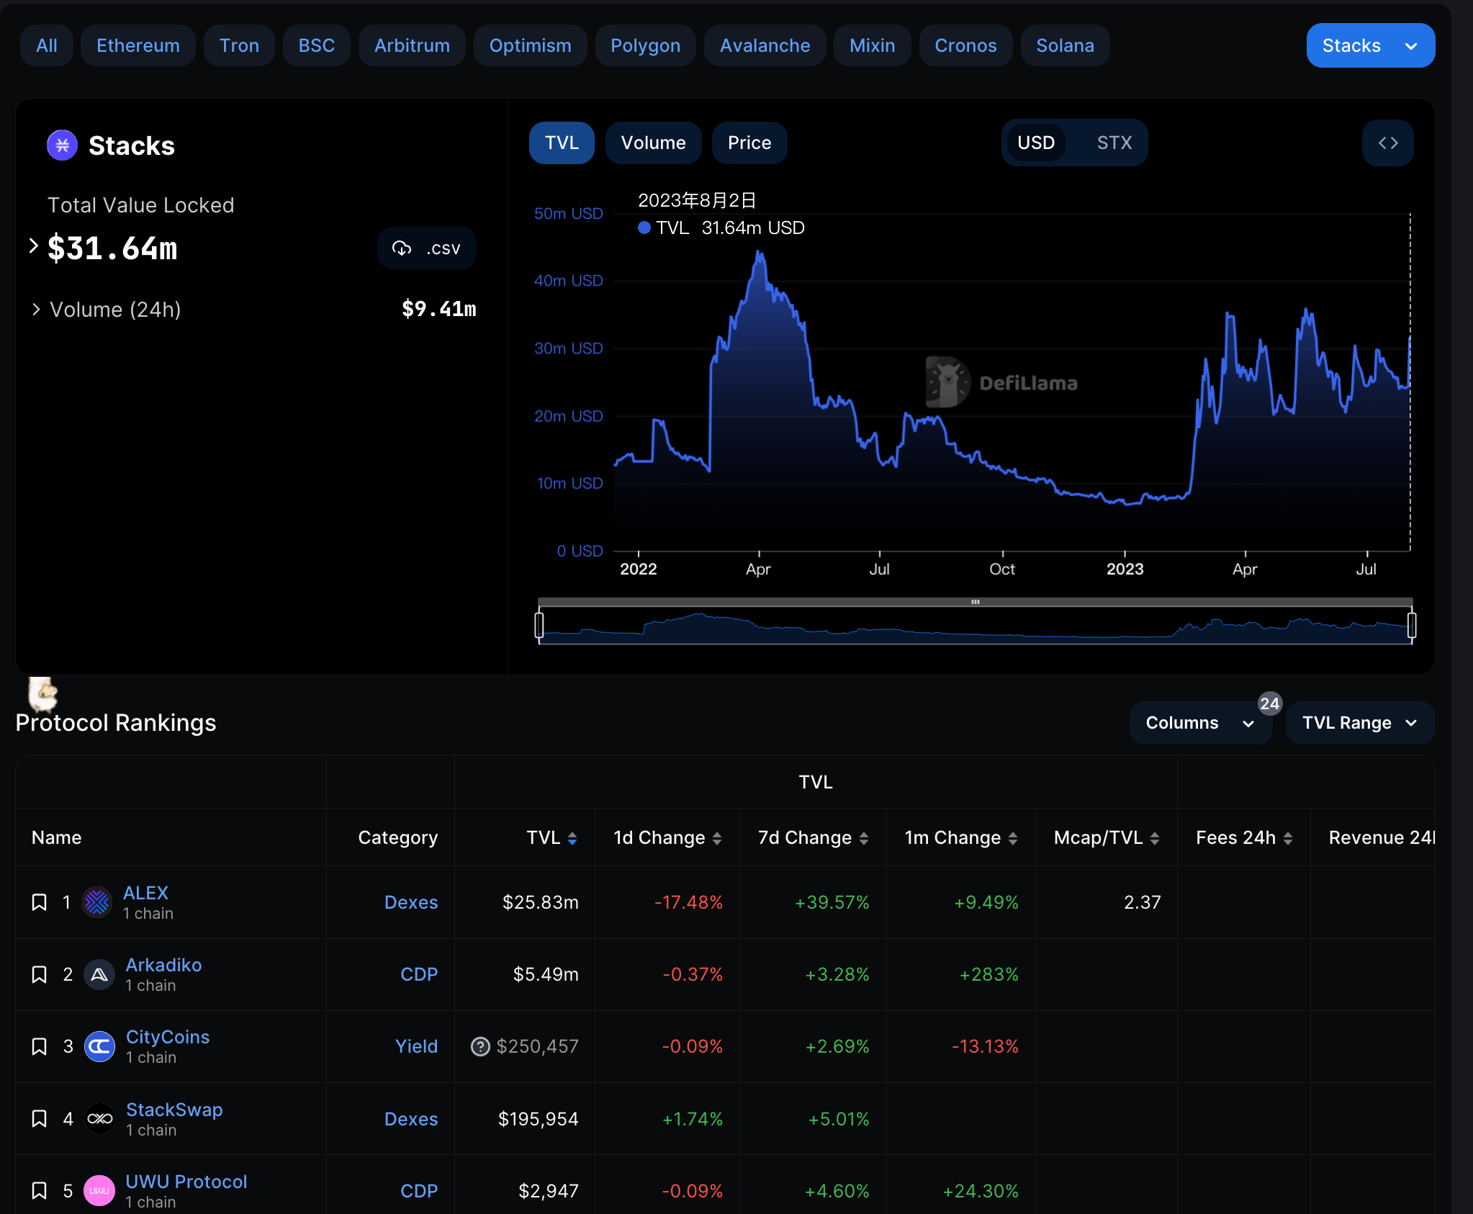Click the CityCoins logo icon
Screen dimensions: 1473x1214
click(99, 1046)
